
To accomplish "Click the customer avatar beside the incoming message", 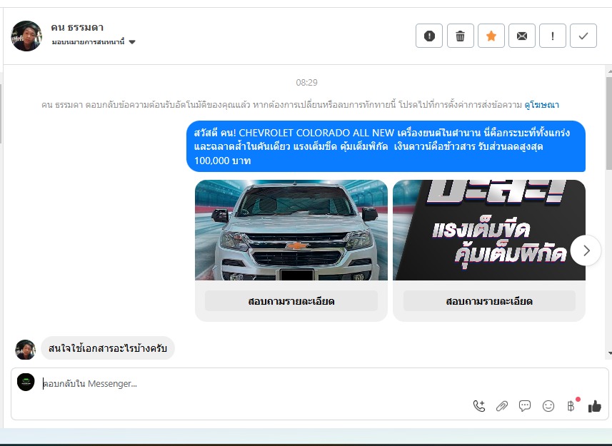I will [26, 350].
